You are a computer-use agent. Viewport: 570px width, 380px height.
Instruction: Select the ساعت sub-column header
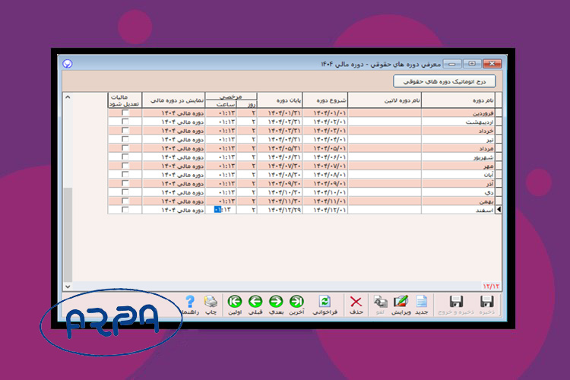coord(221,104)
